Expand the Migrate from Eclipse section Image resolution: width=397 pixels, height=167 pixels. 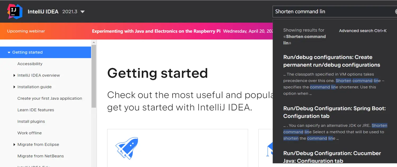click(x=14, y=145)
